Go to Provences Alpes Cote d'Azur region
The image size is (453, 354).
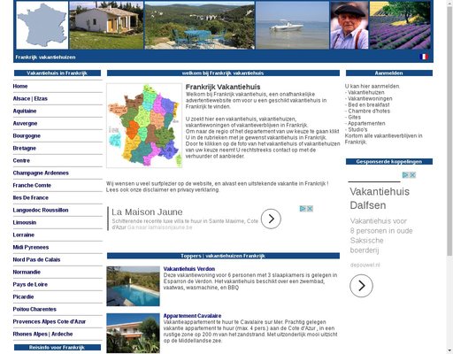click(50, 321)
